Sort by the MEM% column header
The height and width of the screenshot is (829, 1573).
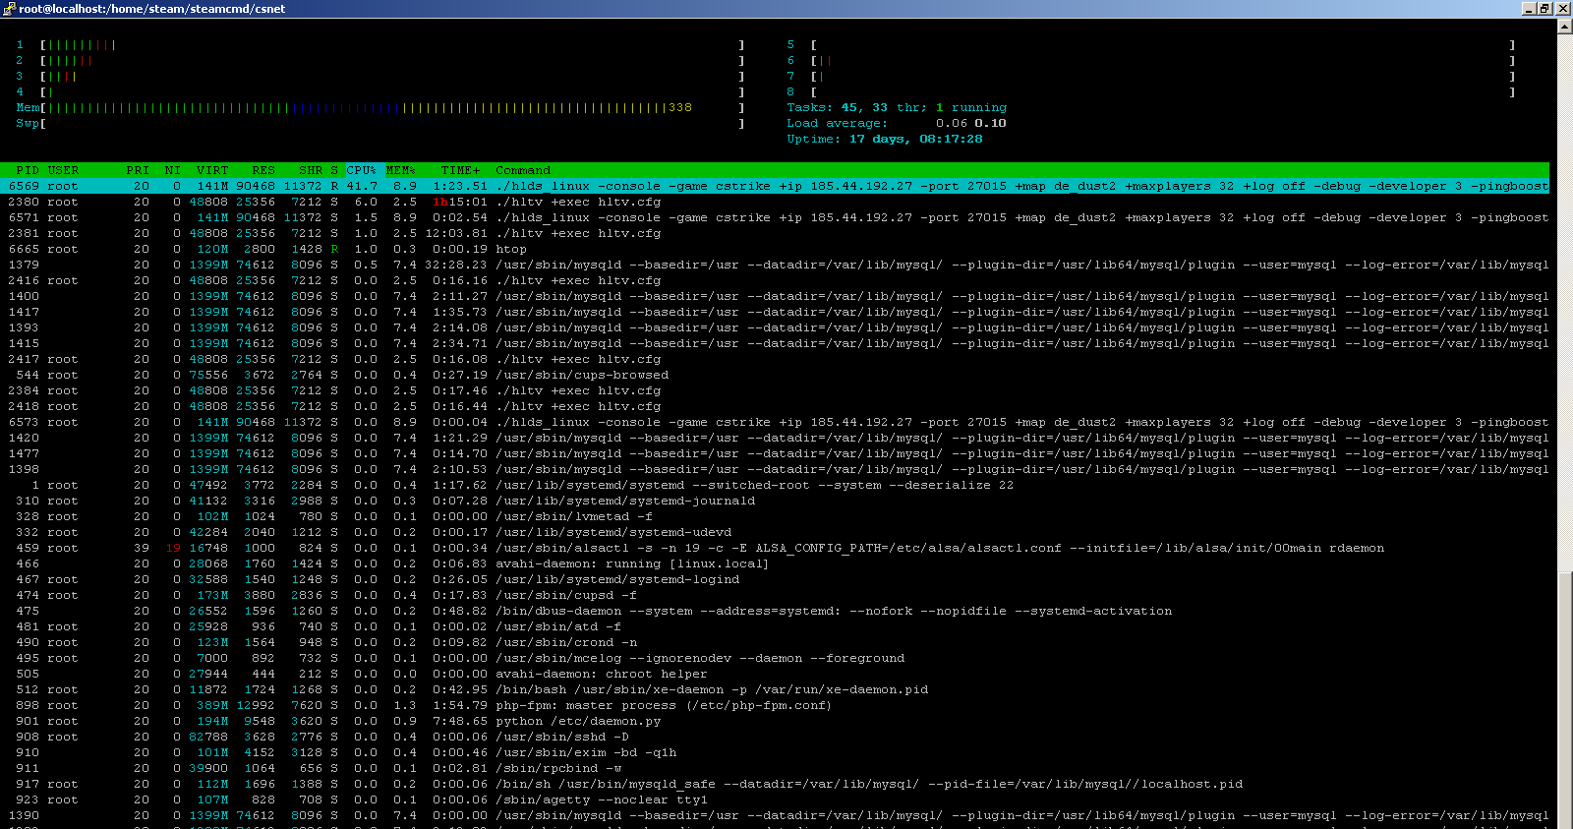point(401,170)
